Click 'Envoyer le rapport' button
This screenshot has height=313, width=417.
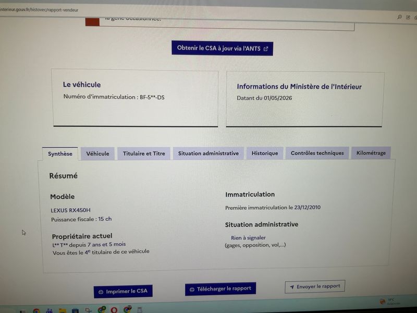pos(315,286)
